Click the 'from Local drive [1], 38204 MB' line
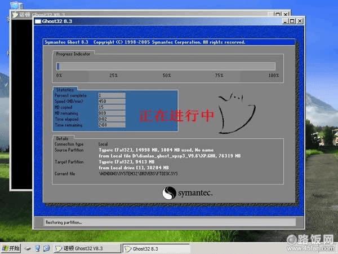 [x=134, y=168]
